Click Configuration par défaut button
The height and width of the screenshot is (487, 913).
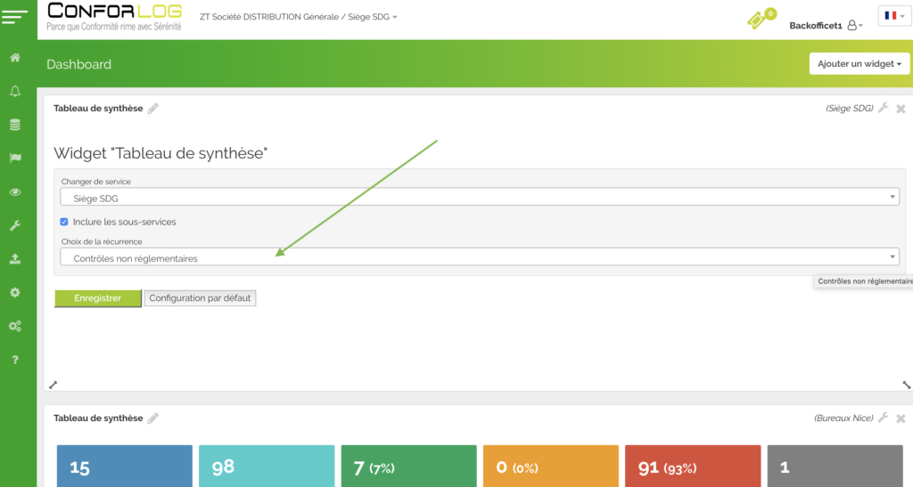tap(201, 298)
